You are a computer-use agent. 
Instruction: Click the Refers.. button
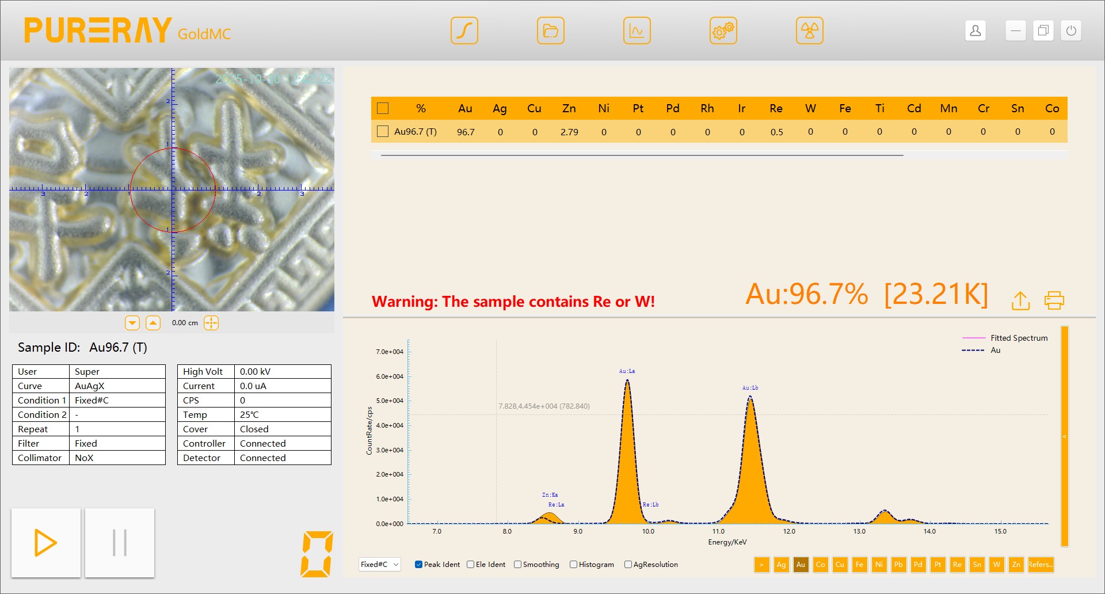[1041, 565]
